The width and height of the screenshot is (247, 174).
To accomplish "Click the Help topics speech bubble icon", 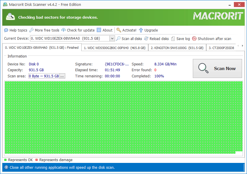I will 6,30.
